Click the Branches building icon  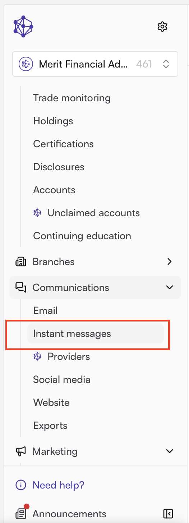21,262
